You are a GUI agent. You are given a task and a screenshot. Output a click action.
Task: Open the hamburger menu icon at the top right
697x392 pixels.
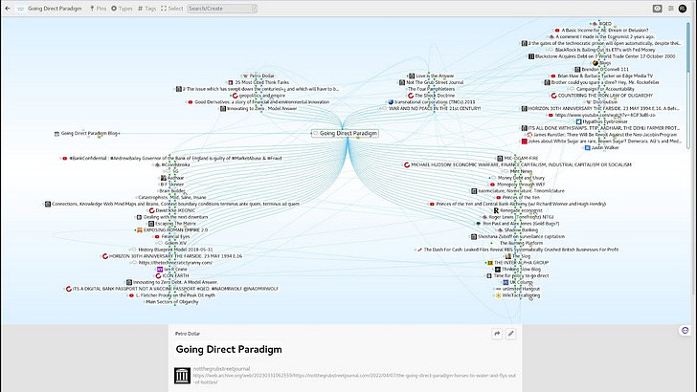pos(671,9)
